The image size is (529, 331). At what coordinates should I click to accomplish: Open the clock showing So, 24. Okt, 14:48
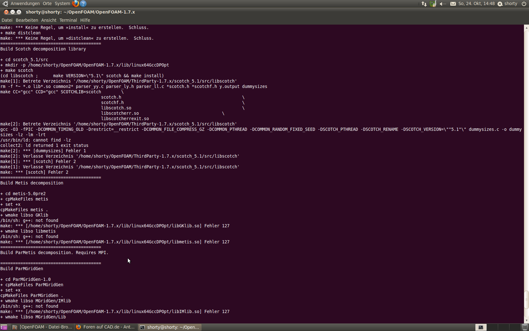(476, 3)
